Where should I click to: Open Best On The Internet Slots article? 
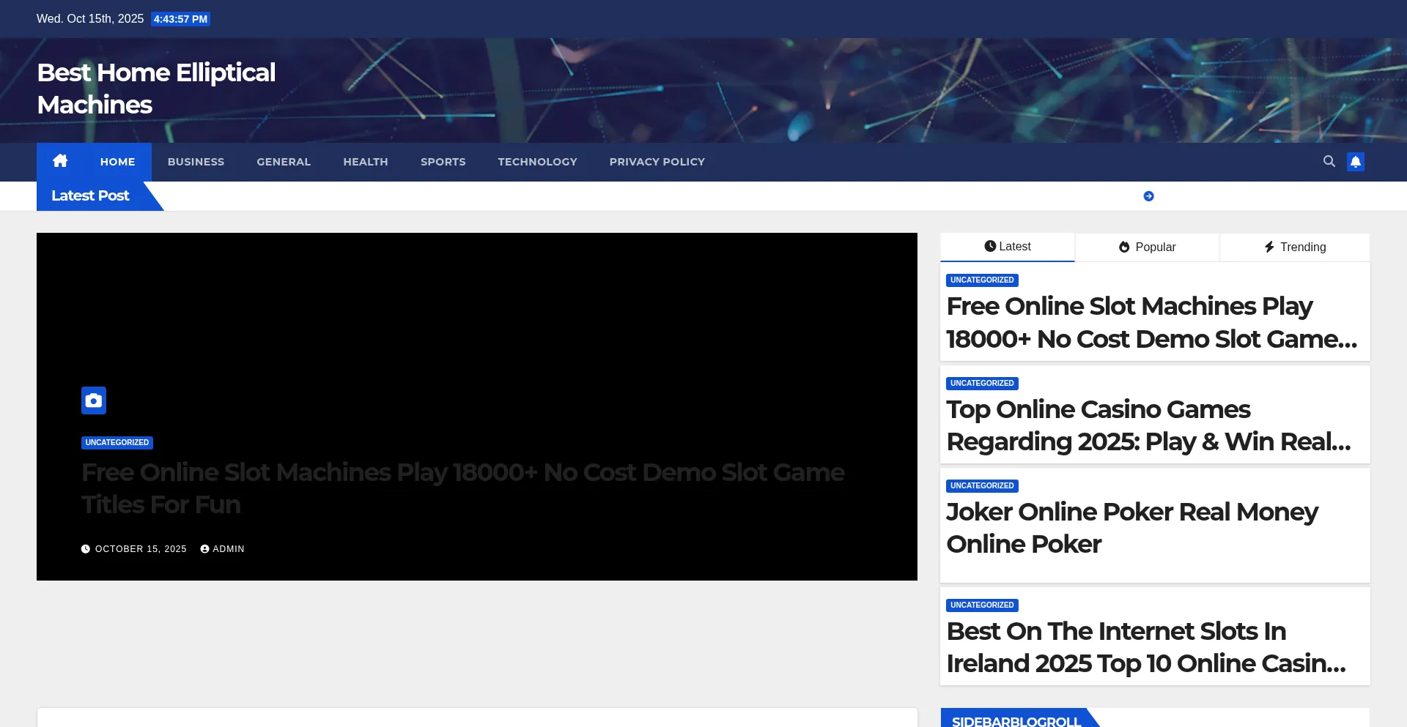pyautogui.click(x=1145, y=647)
